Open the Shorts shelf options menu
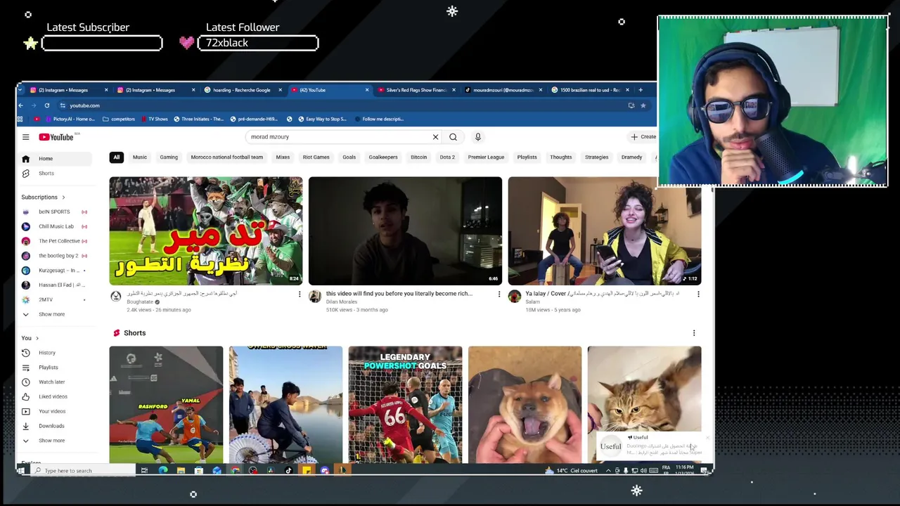The width and height of the screenshot is (900, 506). click(x=694, y=333)
